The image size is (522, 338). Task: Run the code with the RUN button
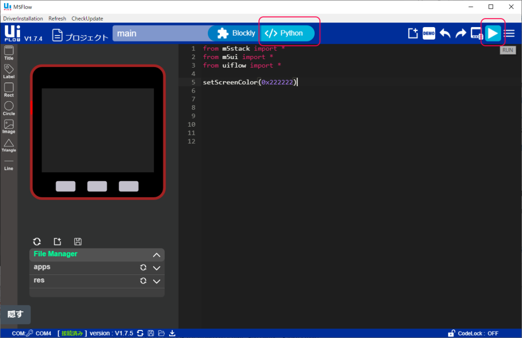(493, 32)
